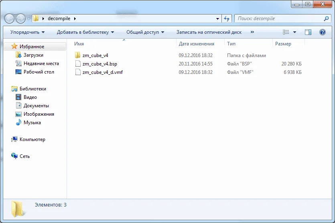Viewport: 335px width, 223px height.
Task: Open the help question mark icon
Action: [x=322, y=32]
